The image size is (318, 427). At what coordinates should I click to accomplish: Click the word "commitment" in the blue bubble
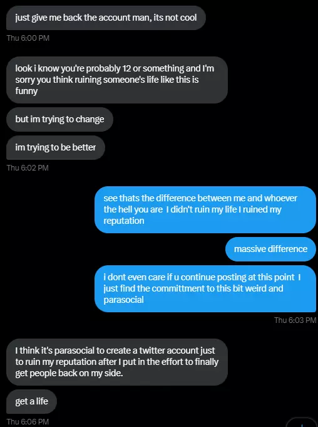[x=178, y=288]
